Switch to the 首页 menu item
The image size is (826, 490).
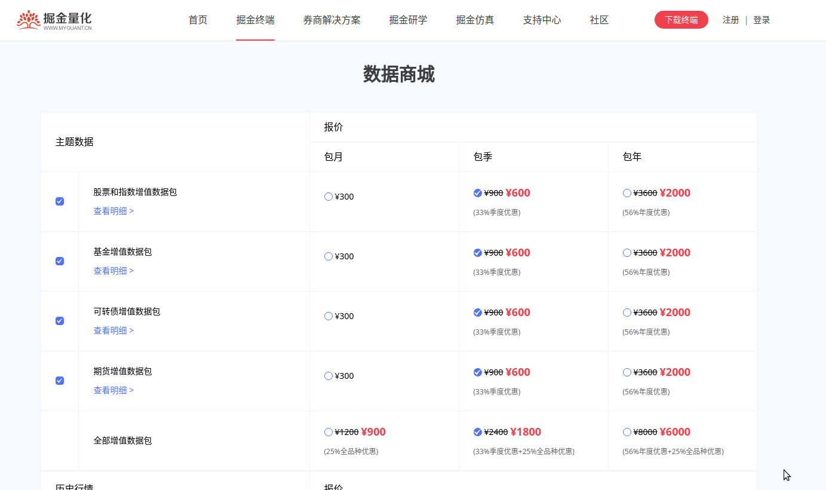point(197,20)
